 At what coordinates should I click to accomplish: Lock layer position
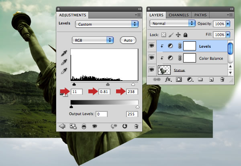click(178, 35)
